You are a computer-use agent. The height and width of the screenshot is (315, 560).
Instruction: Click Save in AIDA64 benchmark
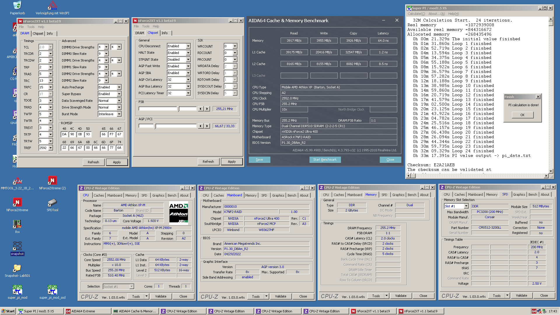[x=259, y=160]
